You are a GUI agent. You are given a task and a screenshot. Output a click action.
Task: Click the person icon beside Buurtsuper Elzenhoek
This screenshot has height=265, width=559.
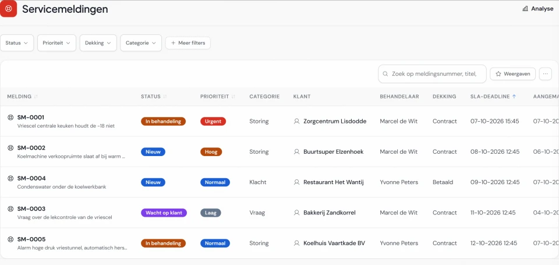tap(296, 151)
